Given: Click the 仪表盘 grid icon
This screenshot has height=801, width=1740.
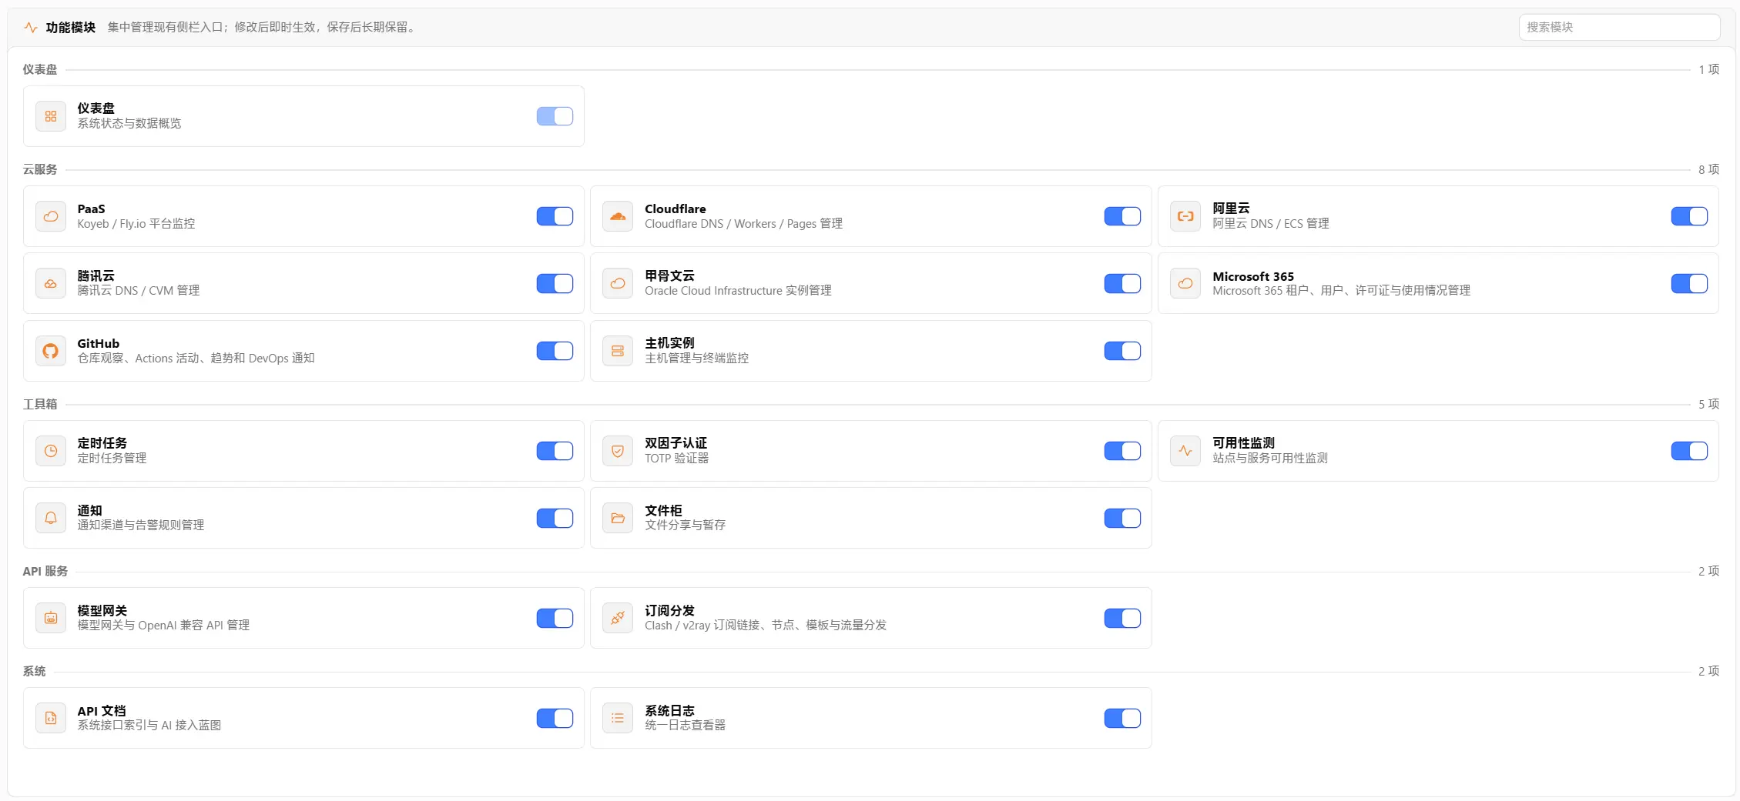Looking at the screenshot, I should point(51,116).
